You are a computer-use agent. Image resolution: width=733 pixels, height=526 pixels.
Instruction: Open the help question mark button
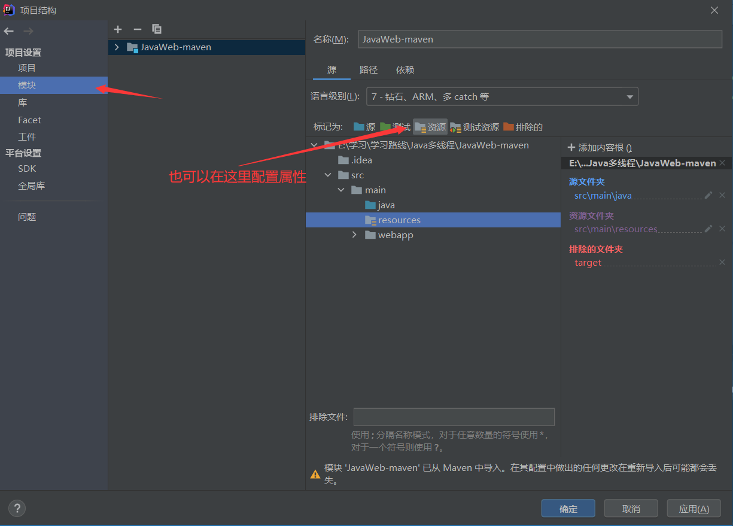tap(17, 509)
